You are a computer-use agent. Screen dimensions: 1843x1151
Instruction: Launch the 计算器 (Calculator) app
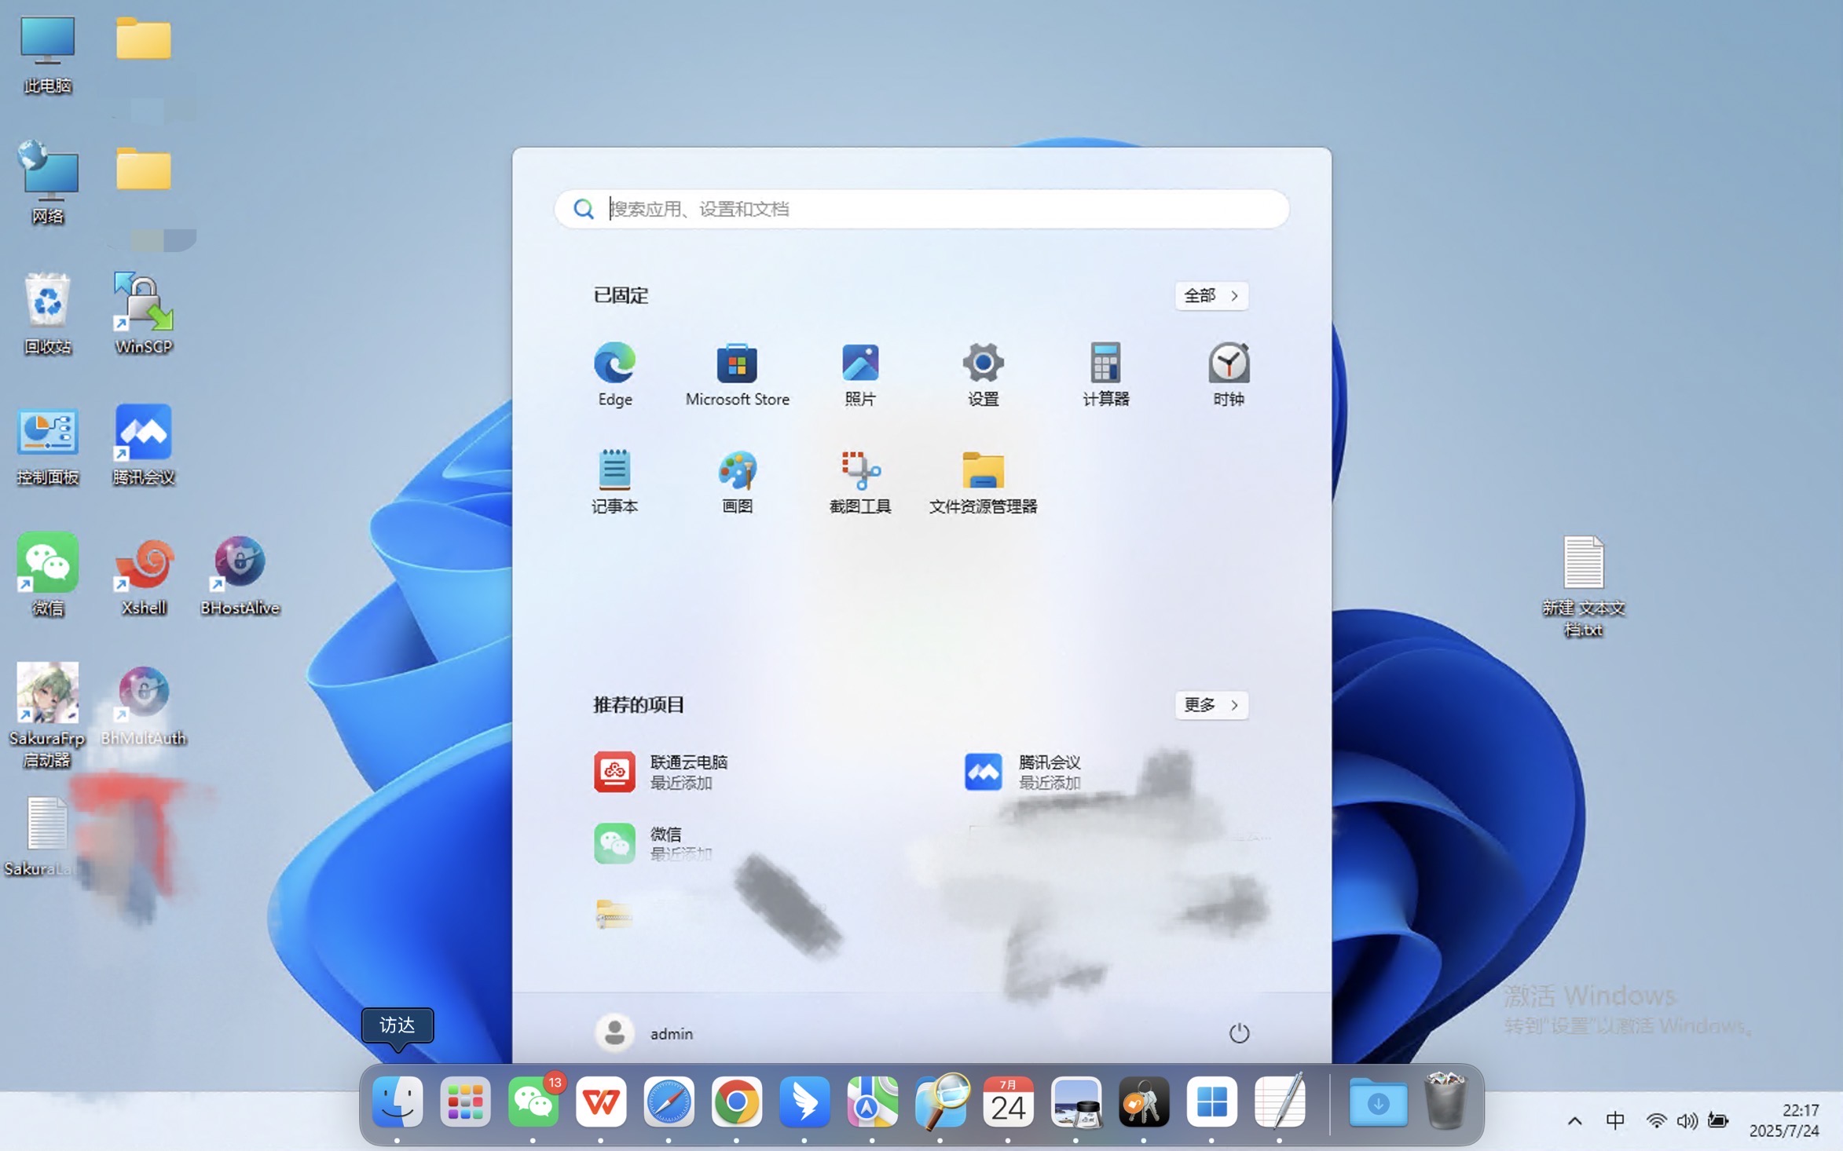click(1105, 375)
